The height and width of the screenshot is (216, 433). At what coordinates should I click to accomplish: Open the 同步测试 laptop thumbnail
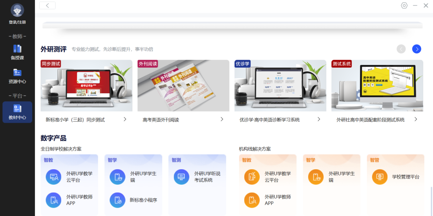coord(86,86)
